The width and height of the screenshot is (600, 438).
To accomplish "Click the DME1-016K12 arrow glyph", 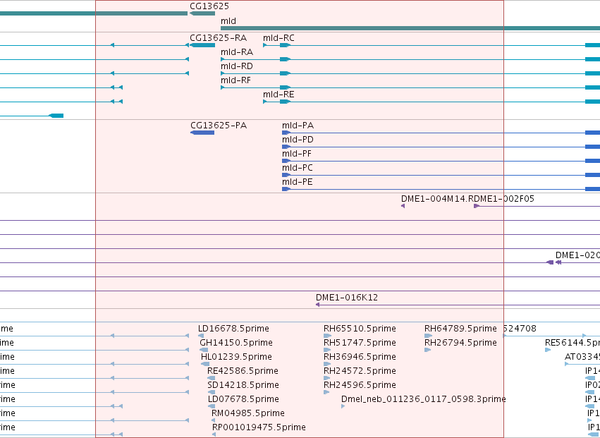I will coord(317,305).
